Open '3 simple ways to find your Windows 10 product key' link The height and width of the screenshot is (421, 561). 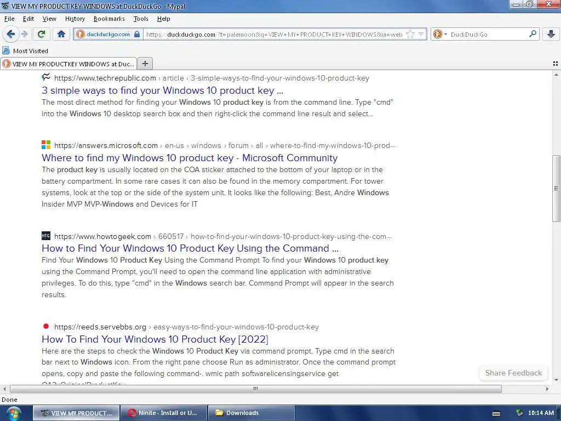[162, 90]
